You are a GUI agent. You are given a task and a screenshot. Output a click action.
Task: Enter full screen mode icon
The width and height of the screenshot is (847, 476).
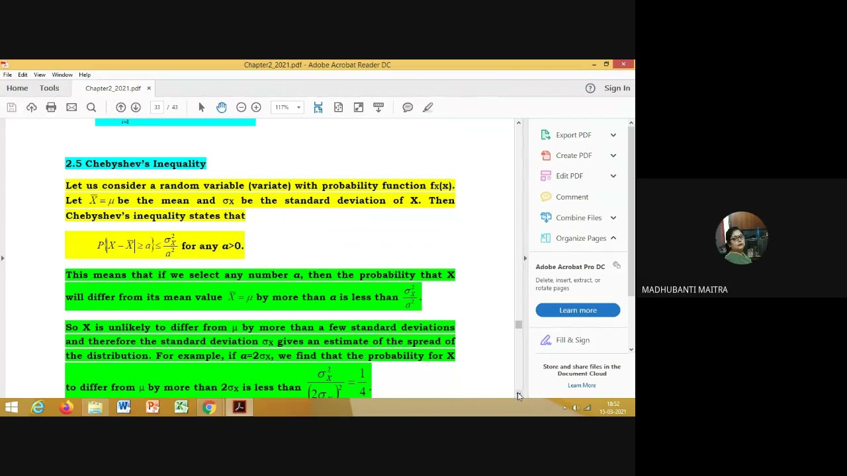[x=358, y=107]
